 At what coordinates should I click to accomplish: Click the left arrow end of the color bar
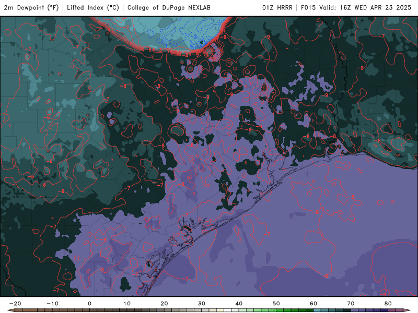click(x=10, y=310)
